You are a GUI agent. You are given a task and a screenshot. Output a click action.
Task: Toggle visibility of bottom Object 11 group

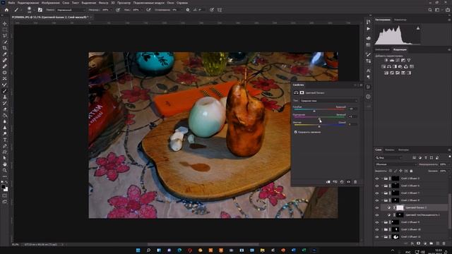coord(376,237)
